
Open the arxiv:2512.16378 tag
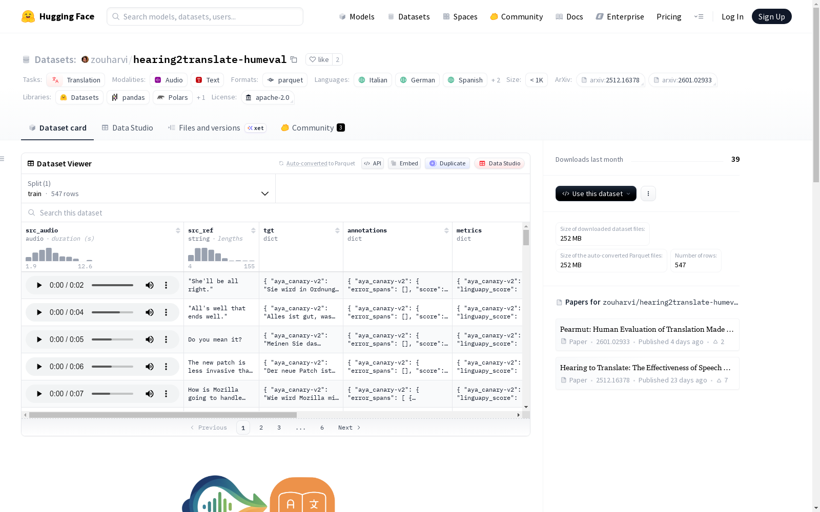click(x=610, y=80)
